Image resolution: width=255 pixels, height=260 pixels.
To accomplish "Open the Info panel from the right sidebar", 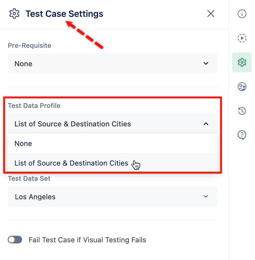I will click(242, 14).
